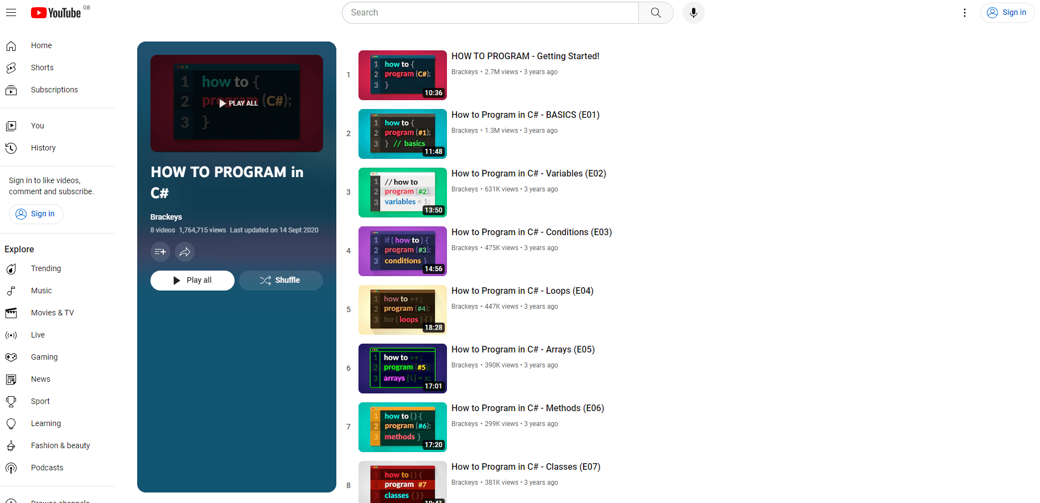Open the Variables (E02) video thumbnail
The width and height of the screenshot is (1040, 503).
pyautogui.click(x=402, y=193)
